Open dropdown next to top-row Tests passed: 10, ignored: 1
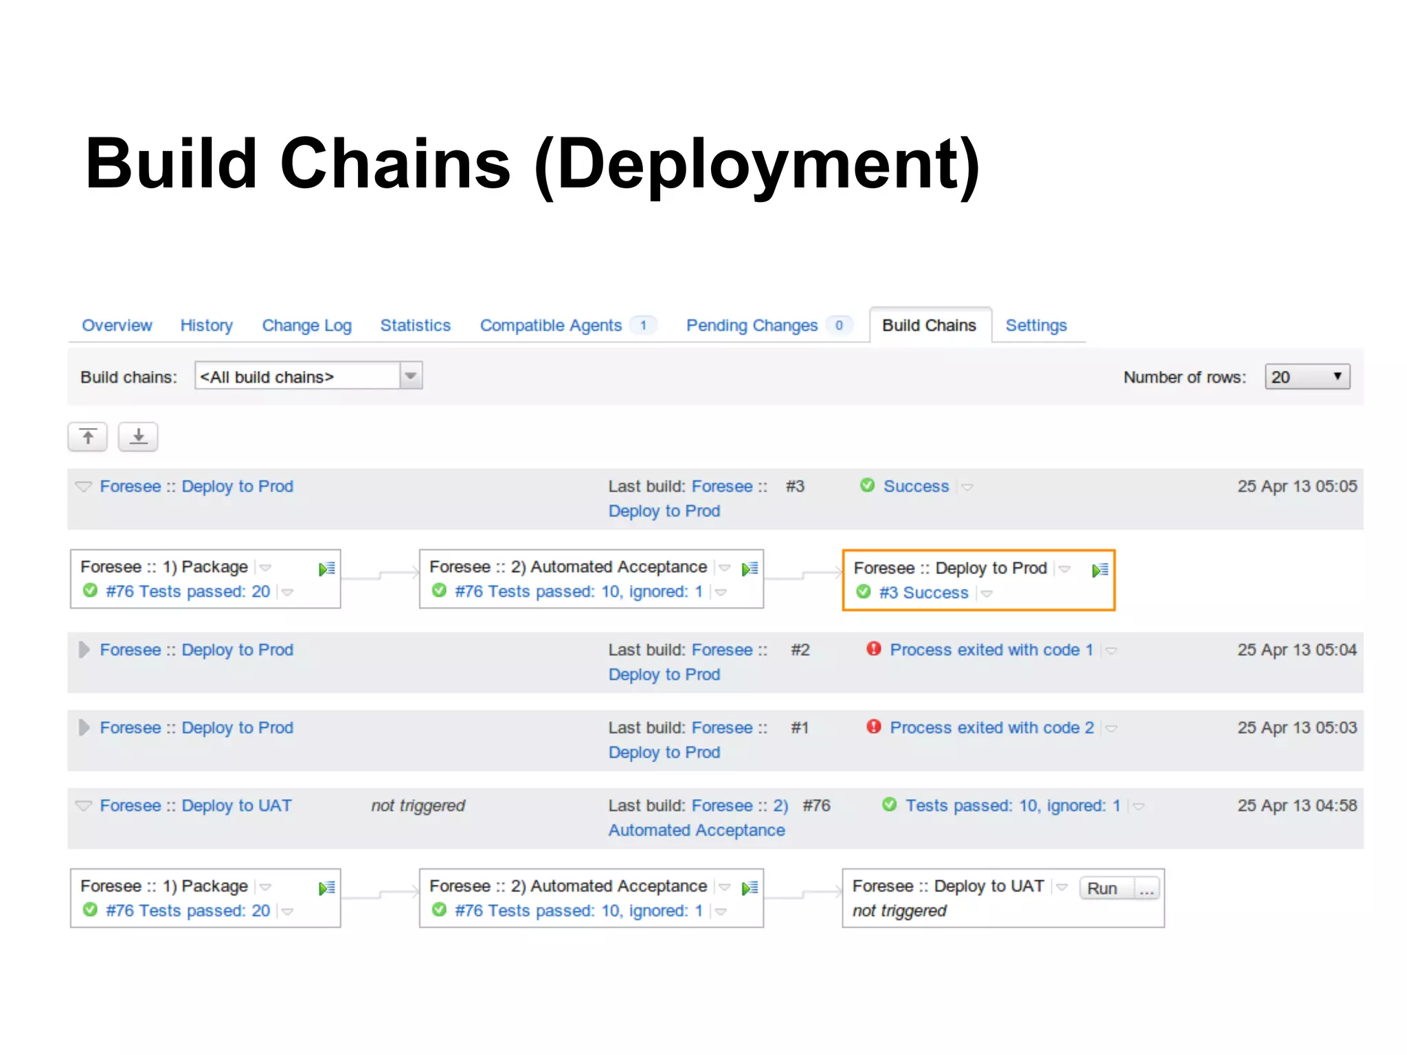Image resolution: width=1407 pixels, height=1055 pixels. pos(1138,806)
